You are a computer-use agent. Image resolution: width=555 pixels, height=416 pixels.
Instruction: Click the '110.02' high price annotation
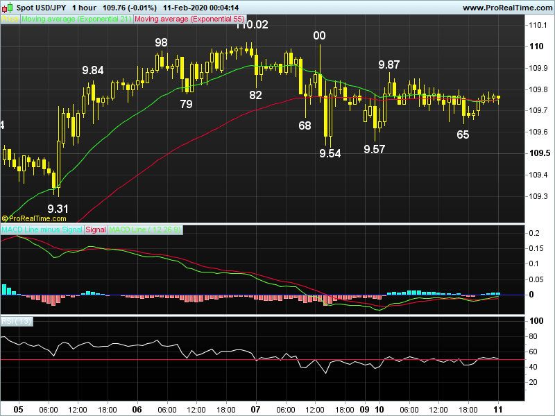252,25
